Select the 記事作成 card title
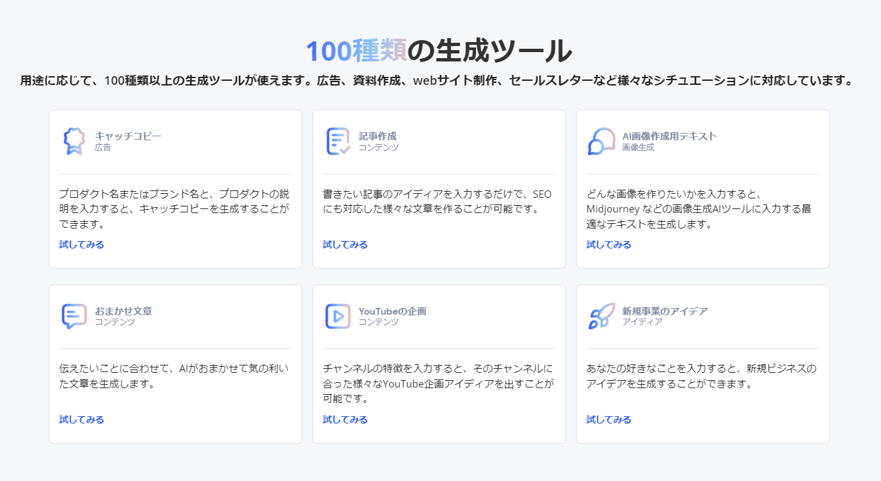This screenshot has height=481, width=881. (x=378, y=136)
